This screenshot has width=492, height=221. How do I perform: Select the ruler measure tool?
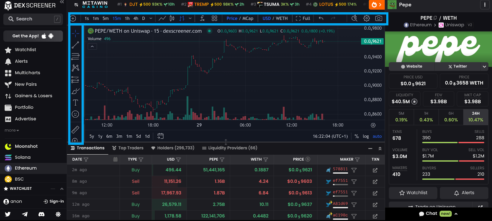[x=75, y=130]
